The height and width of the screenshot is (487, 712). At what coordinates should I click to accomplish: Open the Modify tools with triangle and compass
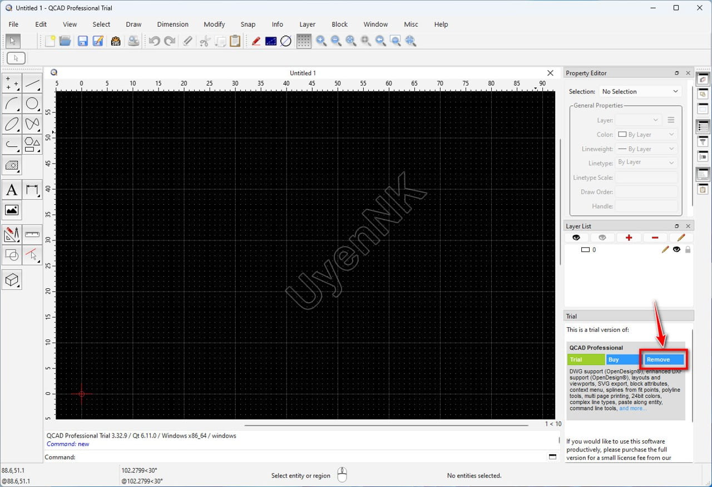coord(12,234)
